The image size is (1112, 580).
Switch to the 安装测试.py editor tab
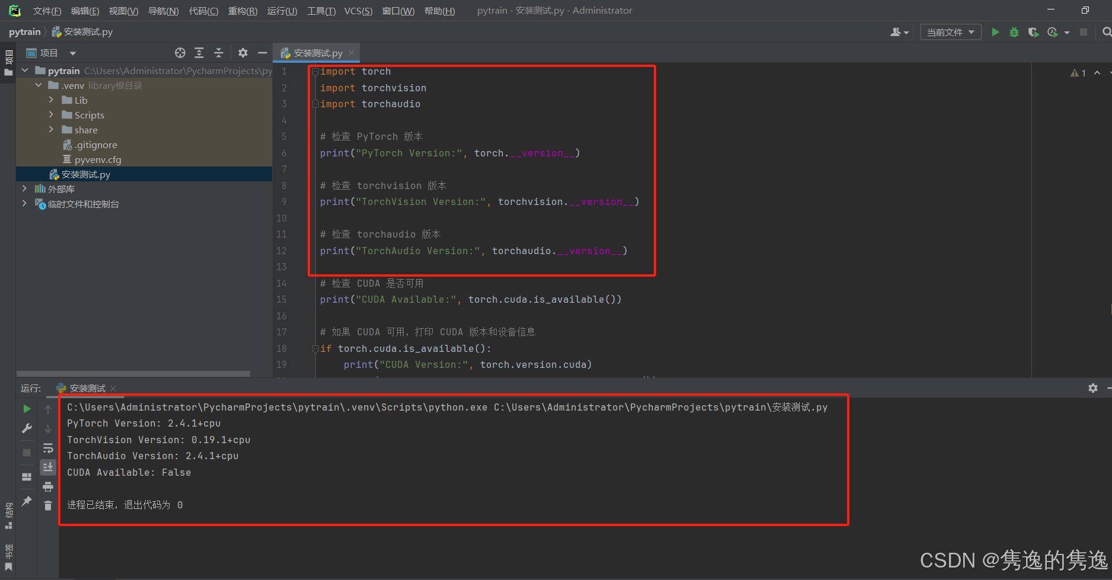(x=316, y=52)
